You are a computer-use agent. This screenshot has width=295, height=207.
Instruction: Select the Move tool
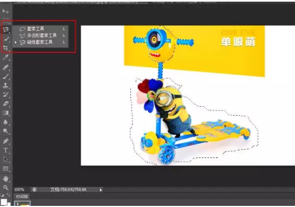(6, 11)
